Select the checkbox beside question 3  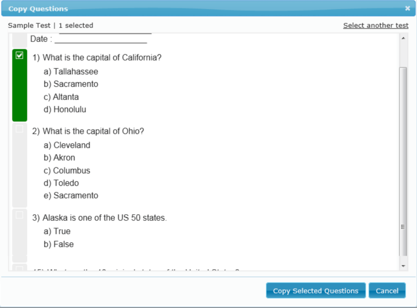[x=19, y=215]
